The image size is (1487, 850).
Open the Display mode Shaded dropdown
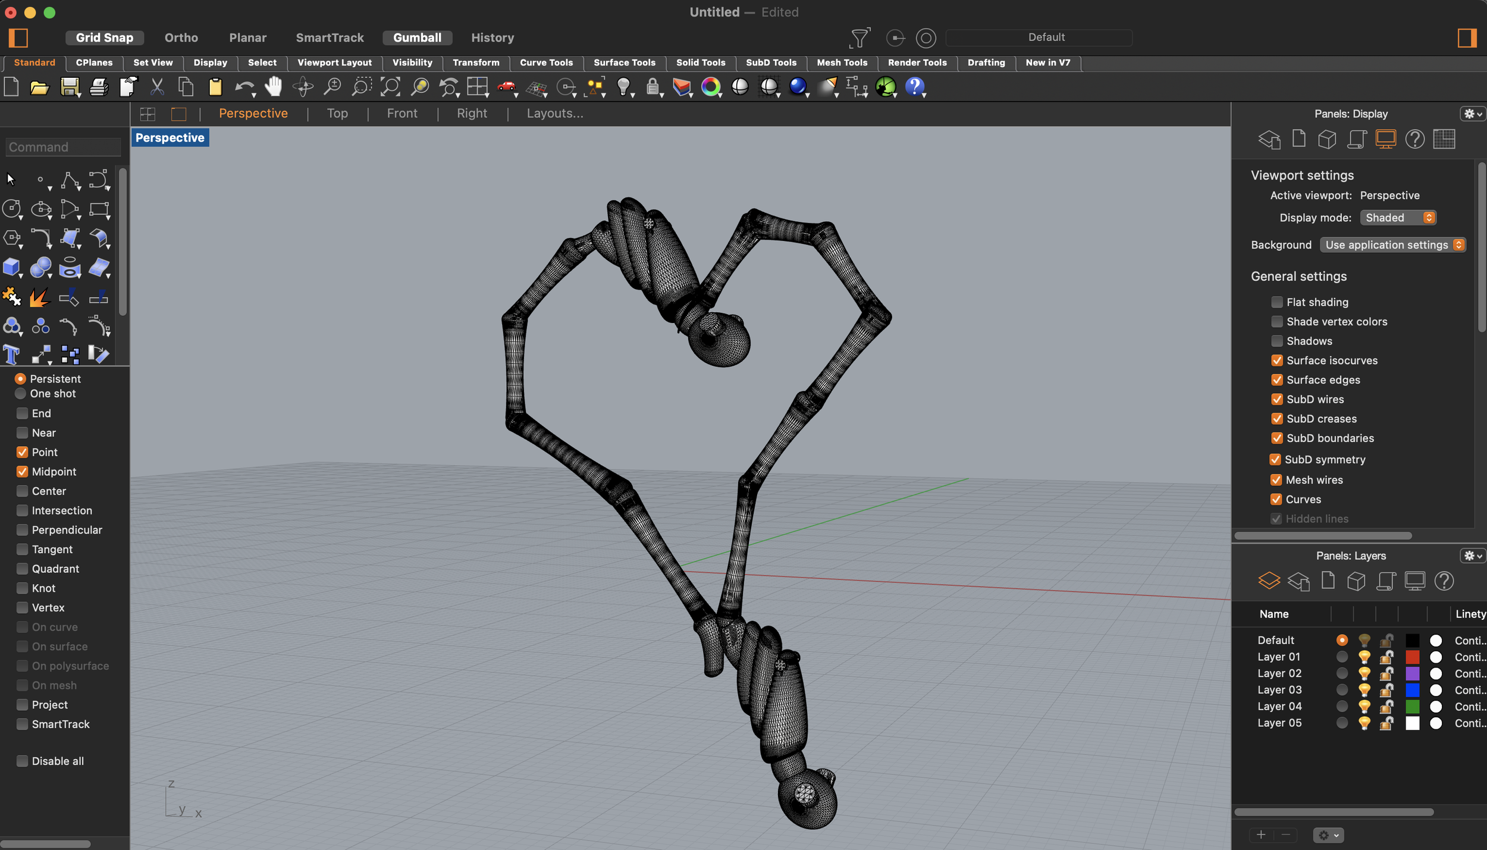[x=1398, y=218]
